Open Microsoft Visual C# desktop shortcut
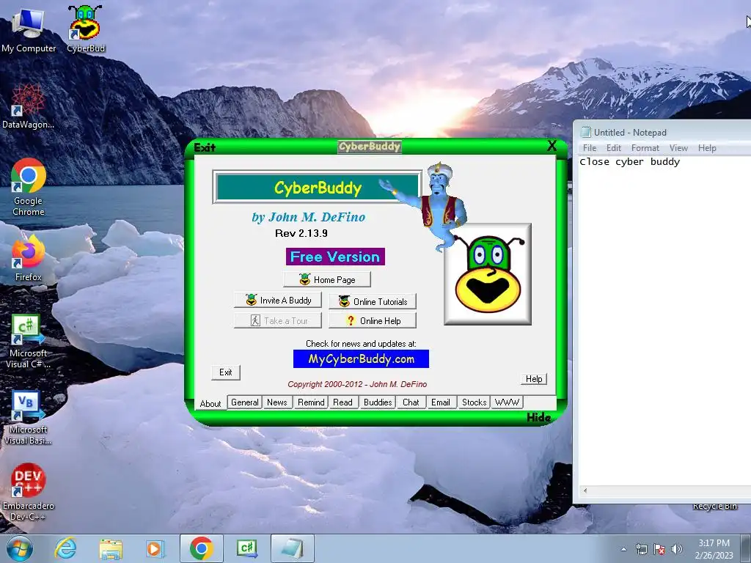This screenshot has width=751, height=563. (x=28, y=341)
